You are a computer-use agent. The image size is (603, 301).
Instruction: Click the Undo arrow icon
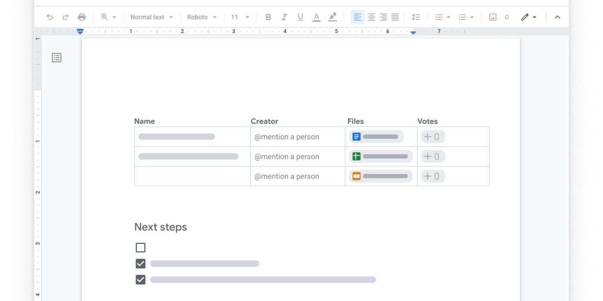click(x=50, y=17)
